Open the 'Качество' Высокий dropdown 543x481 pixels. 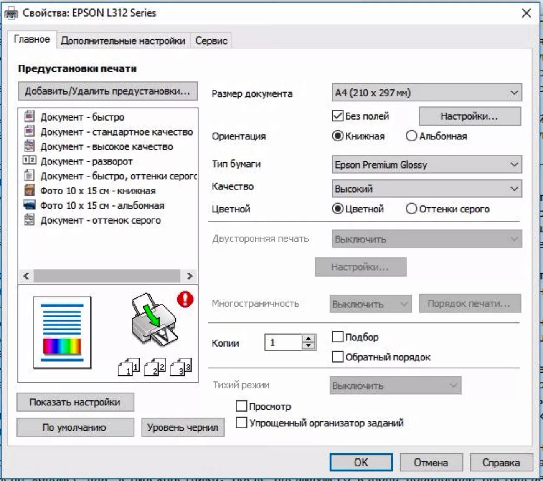click(427, 189)
